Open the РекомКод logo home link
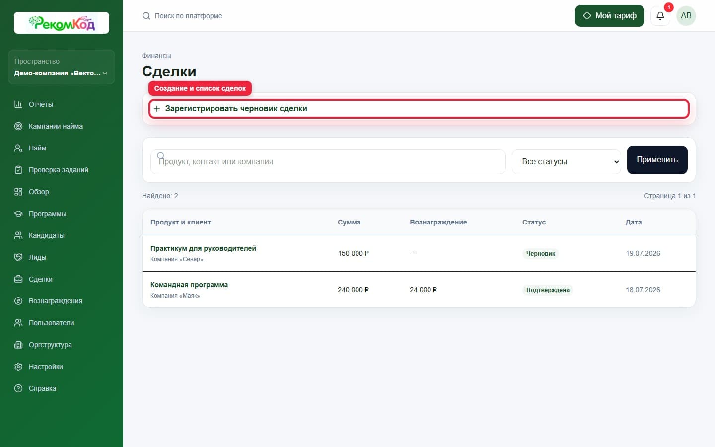 (x=62, y=23)
